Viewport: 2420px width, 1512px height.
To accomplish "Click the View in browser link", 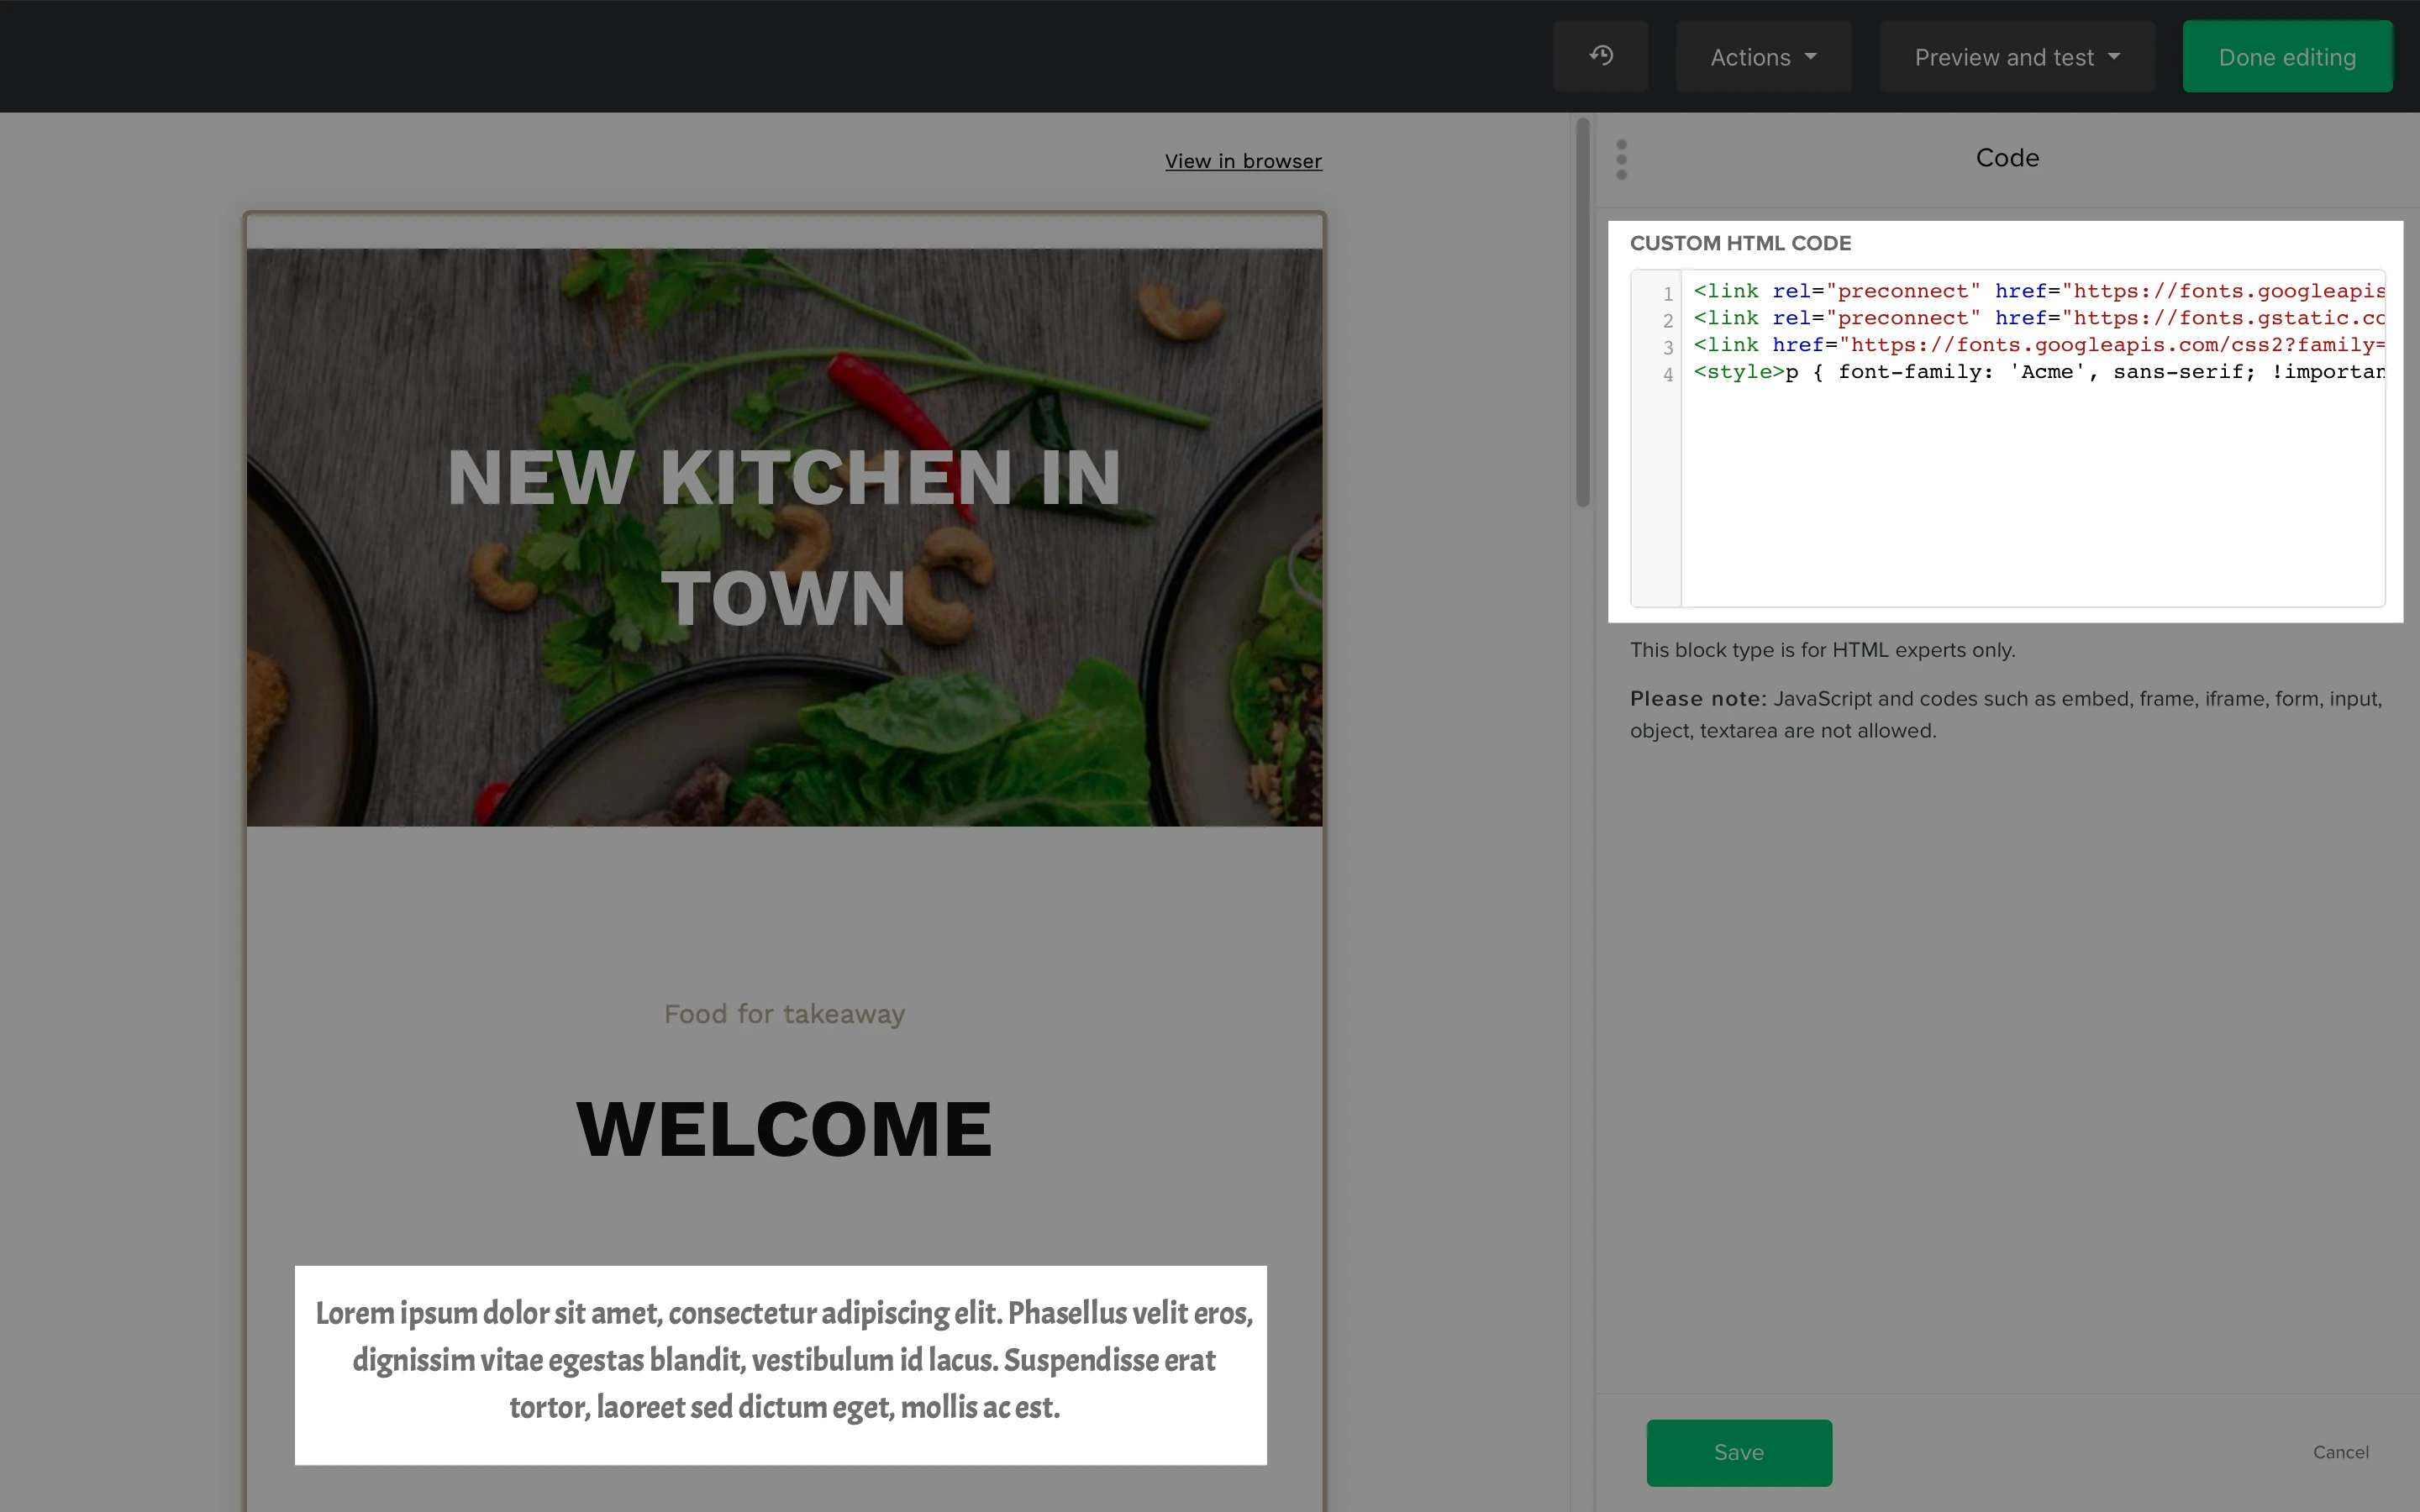I will (1242, 161).
